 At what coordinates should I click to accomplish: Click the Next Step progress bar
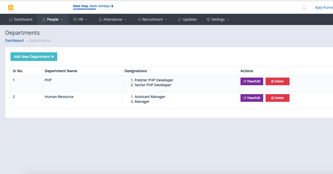93,9
